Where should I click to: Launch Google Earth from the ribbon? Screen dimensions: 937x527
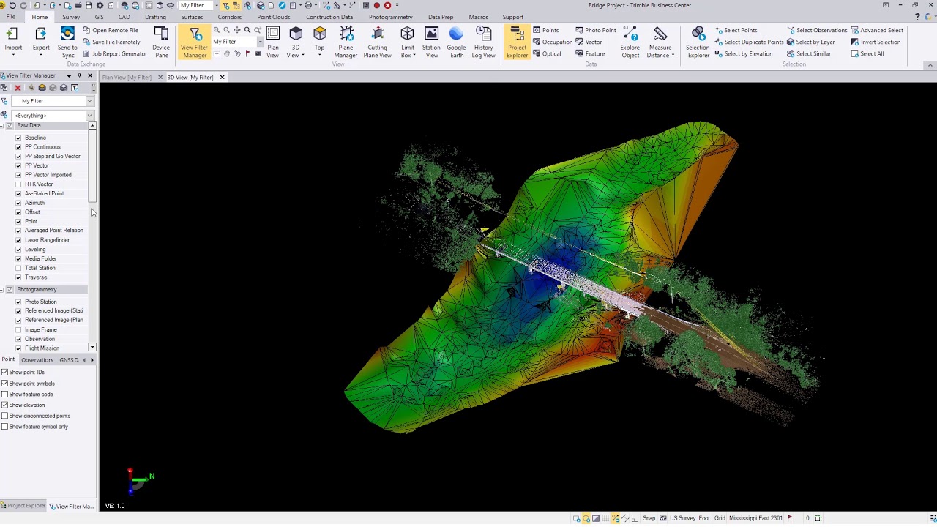tap(456, 41)
